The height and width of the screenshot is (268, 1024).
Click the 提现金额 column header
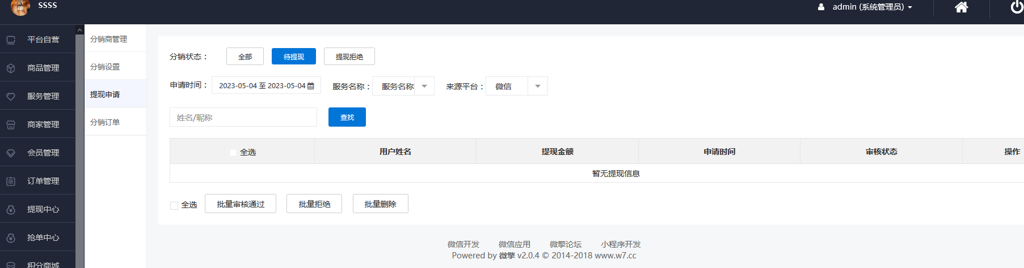click(558, 152)
